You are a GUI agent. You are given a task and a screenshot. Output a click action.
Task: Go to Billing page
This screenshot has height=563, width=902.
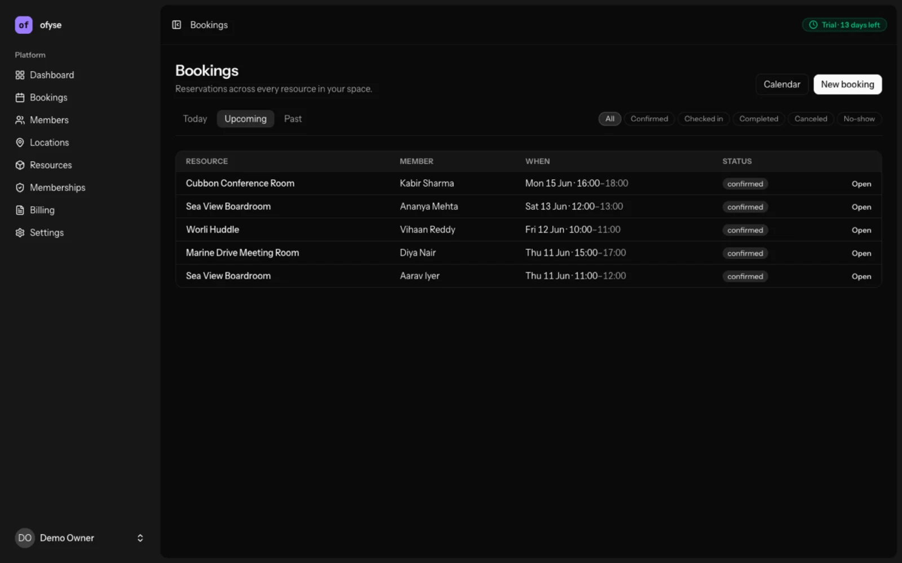pyautogui.click(x=79, y=210)
